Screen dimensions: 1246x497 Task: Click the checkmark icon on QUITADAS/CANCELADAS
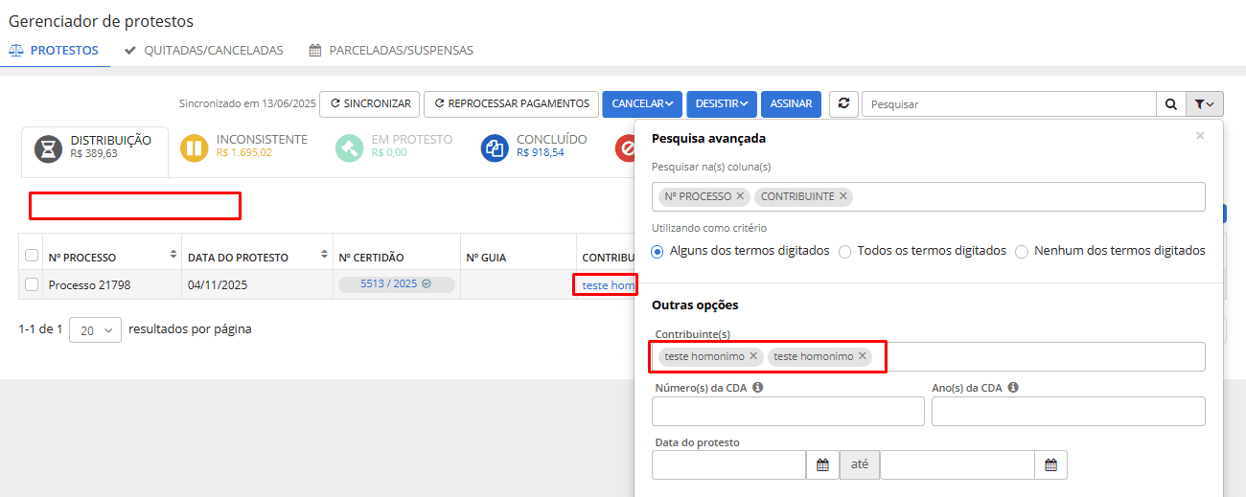pyautogui.click(x=130, y=51)
